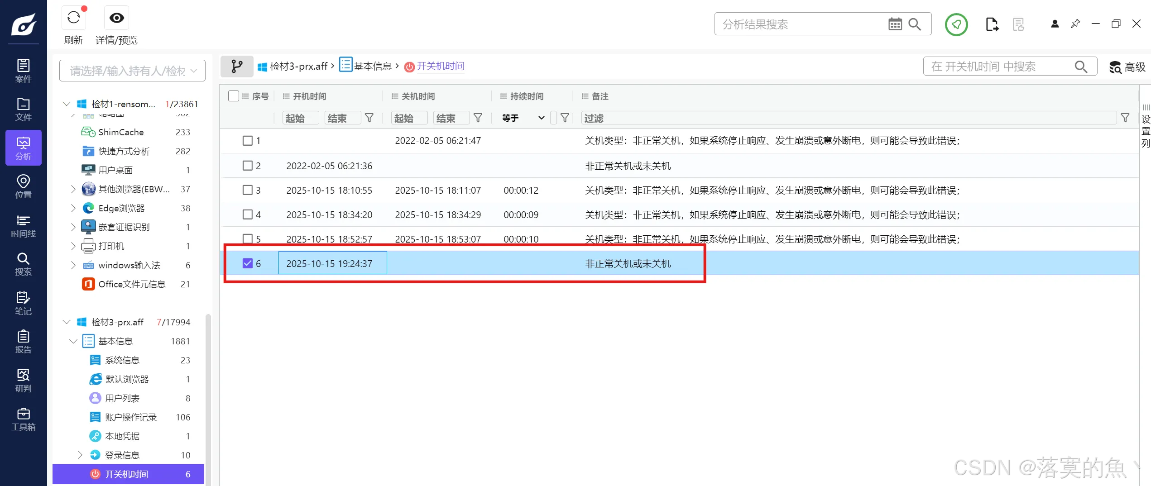1151x486 pixels.
Task: Expand the 其他浏览器(EBW...) tree node
Action: point(73,189)
